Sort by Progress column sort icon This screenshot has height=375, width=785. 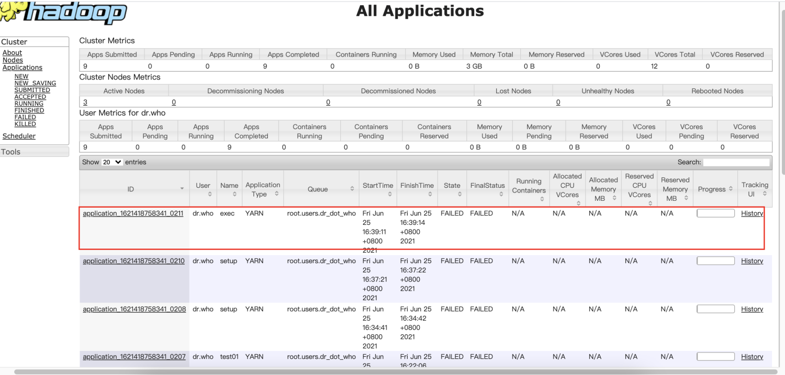click(x=731, y=189)
